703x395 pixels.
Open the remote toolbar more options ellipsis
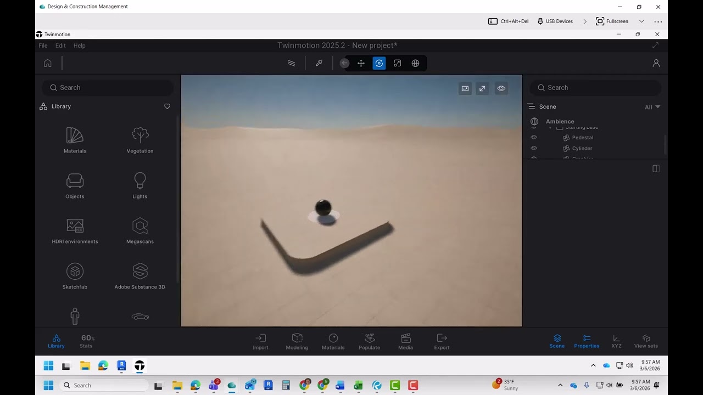click(658, 21)
